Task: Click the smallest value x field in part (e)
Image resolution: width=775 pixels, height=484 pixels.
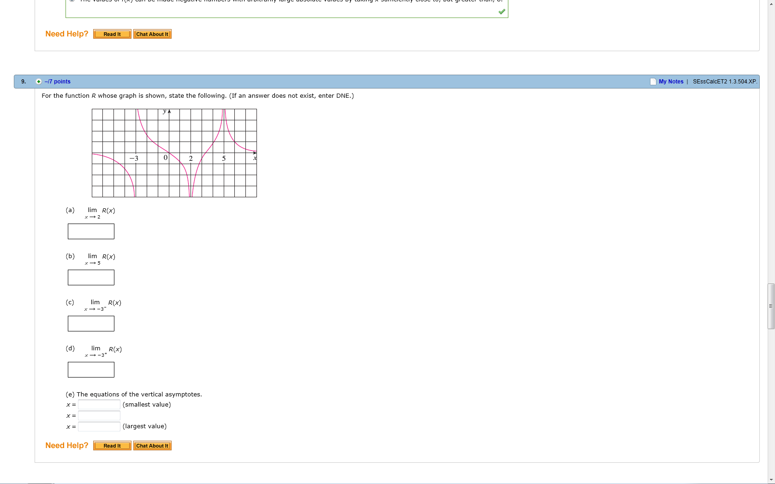Action: pyautogui.click(x=99, y=405)
